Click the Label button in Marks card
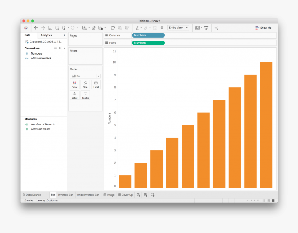Viewport: 298px width, 233px height. [x=96, y=85]
